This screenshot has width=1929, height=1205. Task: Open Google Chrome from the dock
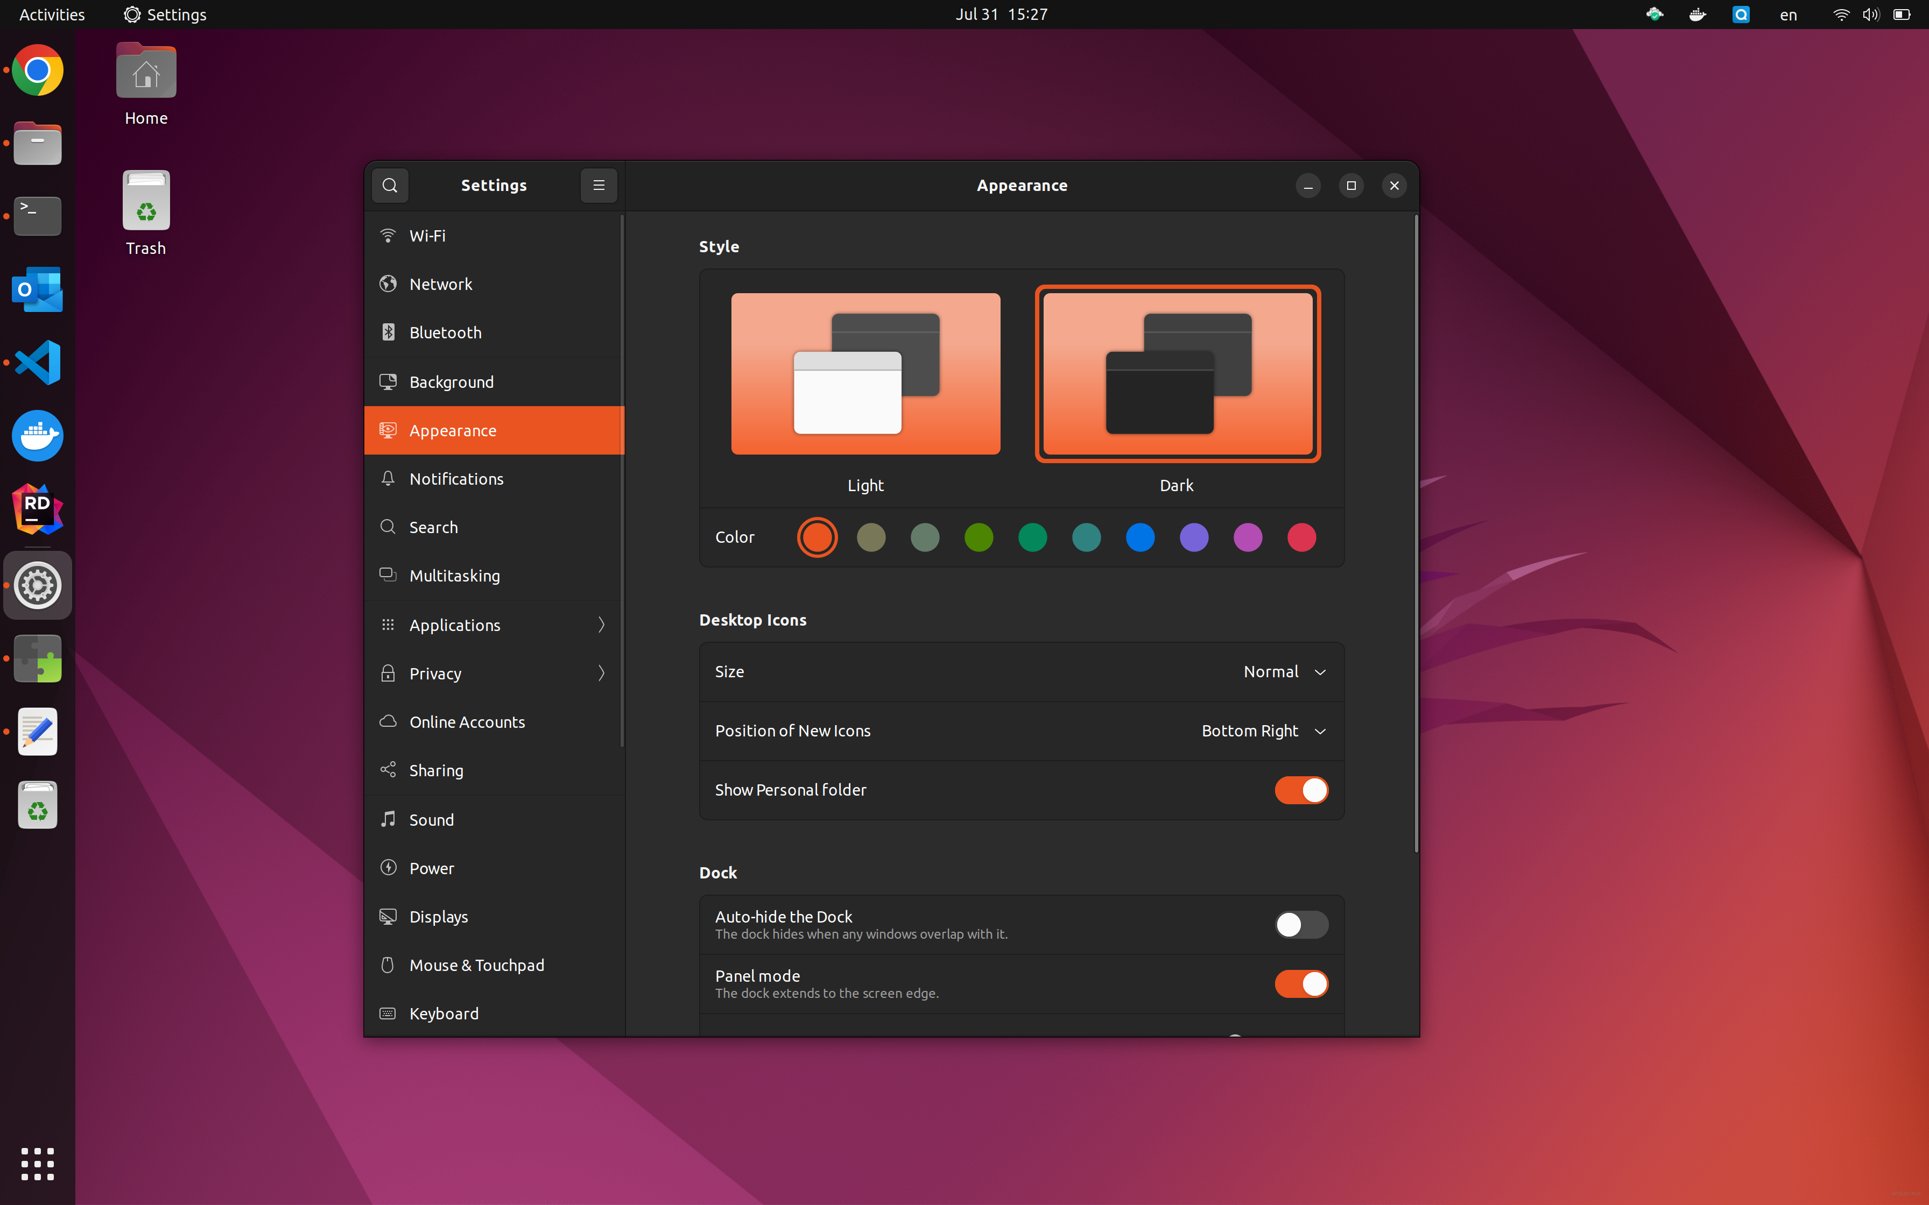coord(38,70)
